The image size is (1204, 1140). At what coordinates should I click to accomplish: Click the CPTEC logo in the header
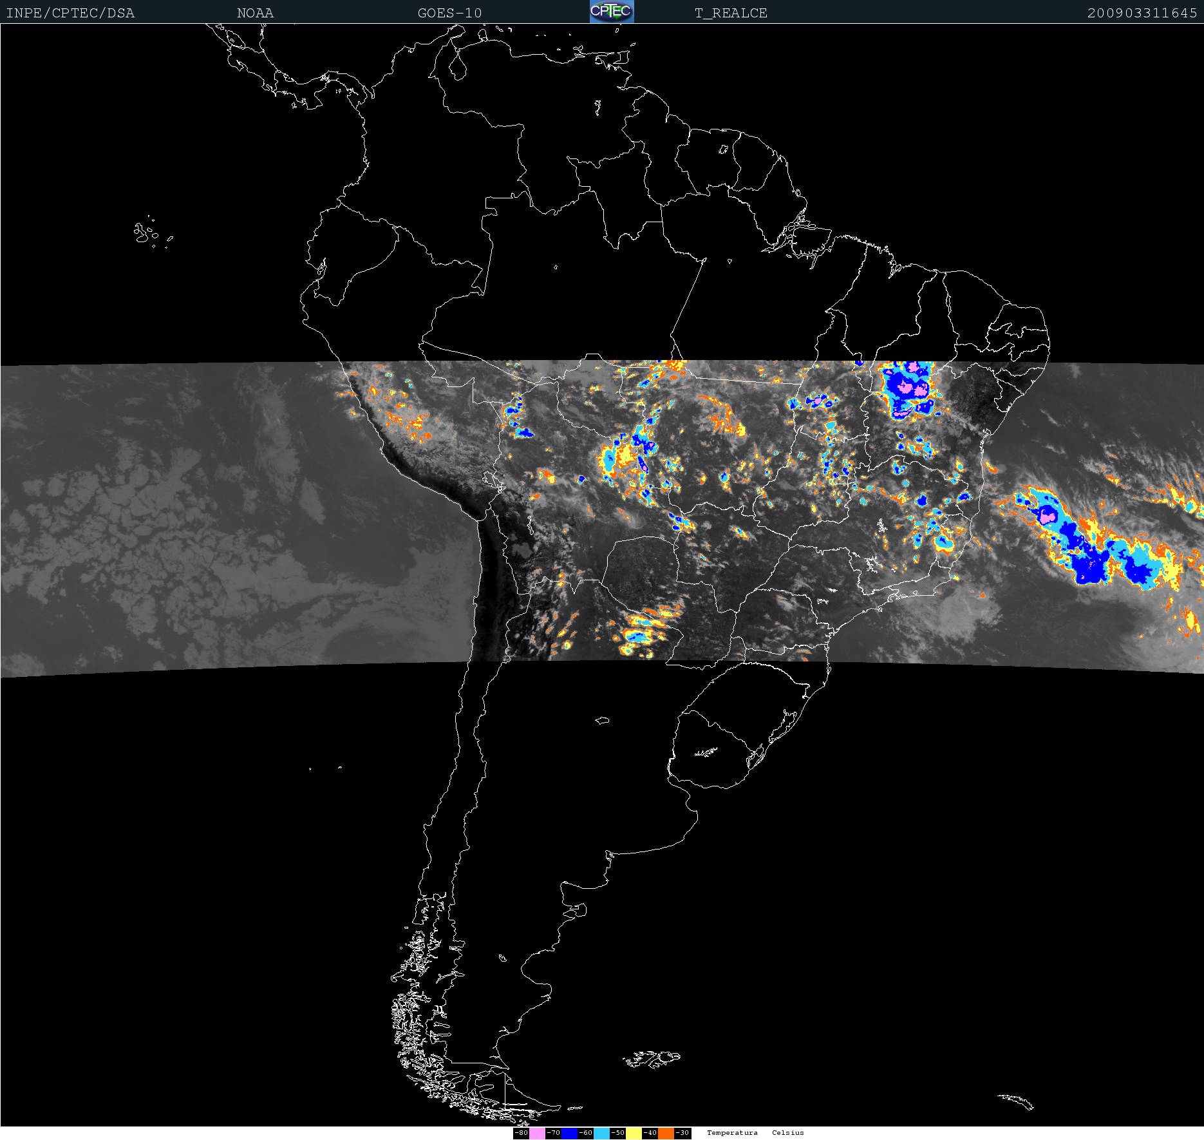pos(612,12)
